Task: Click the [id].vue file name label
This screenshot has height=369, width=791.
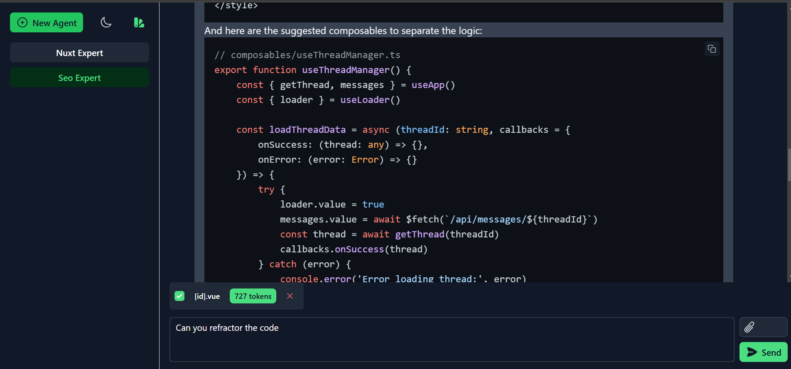Action: (x=207, y=296)
